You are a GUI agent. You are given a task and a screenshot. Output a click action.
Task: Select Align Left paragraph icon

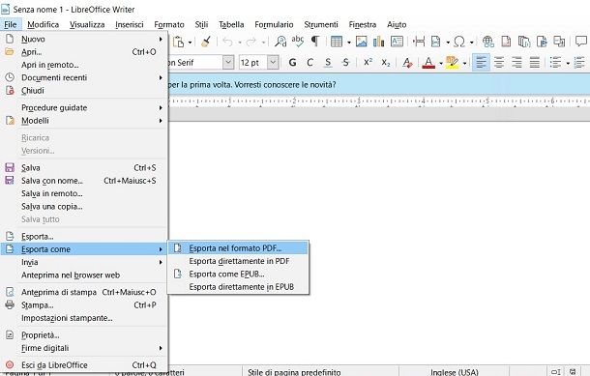(482, 63)
